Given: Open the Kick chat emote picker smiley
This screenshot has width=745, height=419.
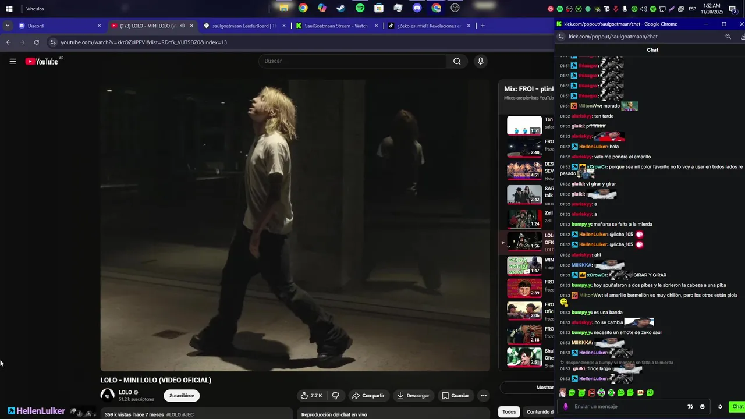Looking at the screenshot, I should tap(703, 407).
